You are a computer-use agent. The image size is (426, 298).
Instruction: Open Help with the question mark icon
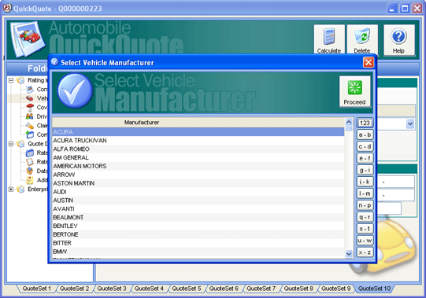click(398, 39)
